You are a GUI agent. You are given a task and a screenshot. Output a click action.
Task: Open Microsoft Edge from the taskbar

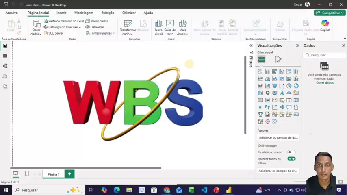coord(117,190)
